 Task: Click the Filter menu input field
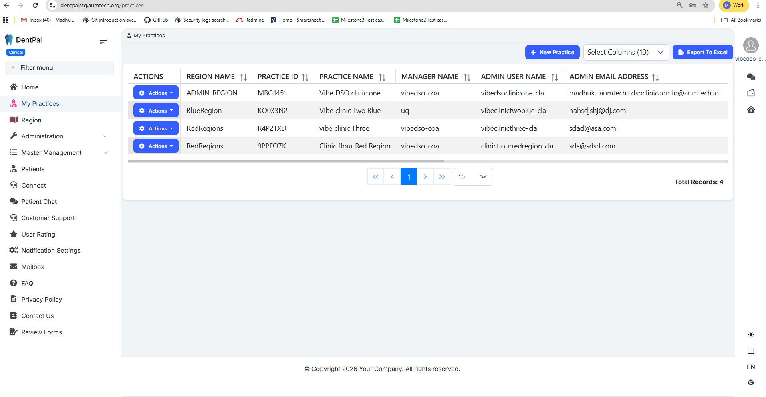(59, 68)
